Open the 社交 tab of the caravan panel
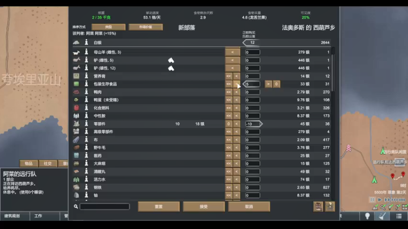The height and width of the screenshot is (229, 408). click(x=47, y=163)
